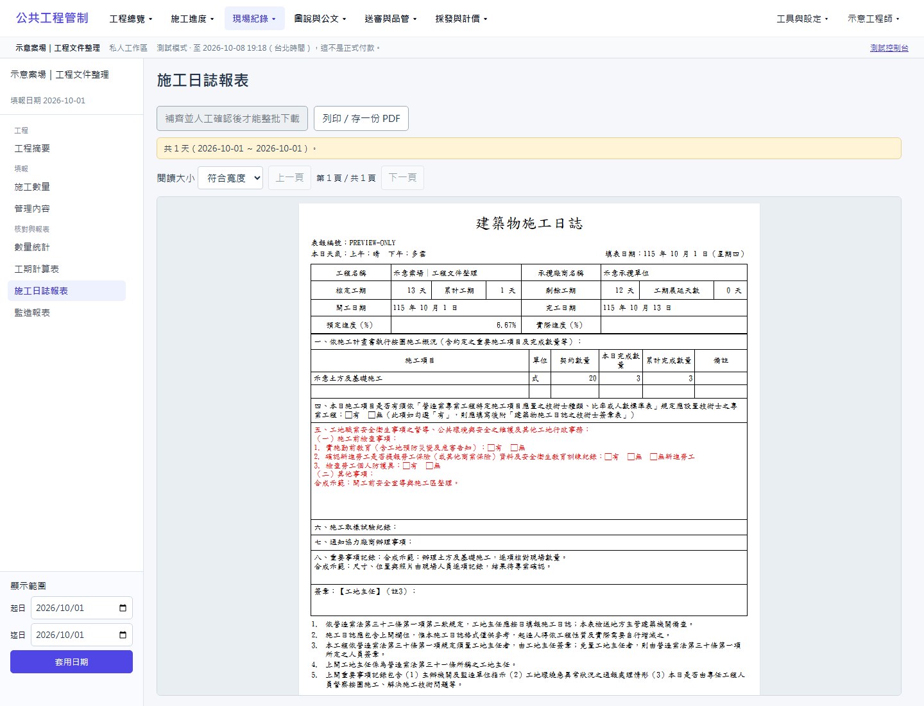Viewport: 924px width, 706px height.
Task: Select 工期計算表 in the sidebar
Action: coord(67,269)
